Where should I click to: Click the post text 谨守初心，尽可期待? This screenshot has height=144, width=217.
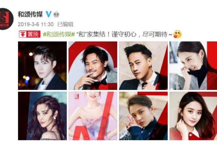pos(139,34)
